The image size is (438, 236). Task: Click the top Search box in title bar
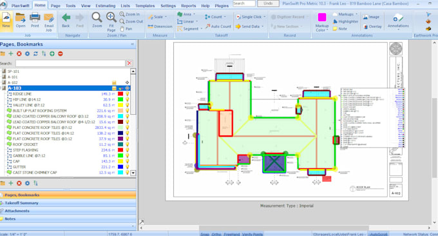tap(244, 3)
